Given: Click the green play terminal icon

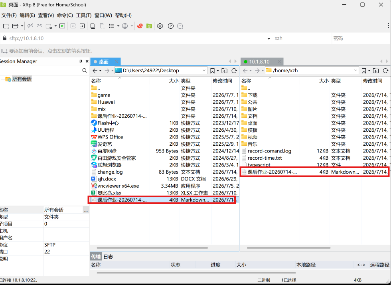Looking at the screenshot, I should click(62, 26).
